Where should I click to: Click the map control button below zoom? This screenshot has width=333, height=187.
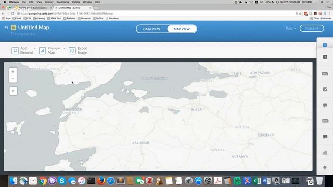tap(13, 91)
